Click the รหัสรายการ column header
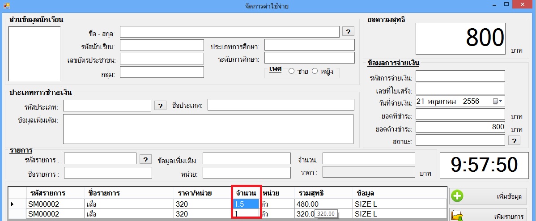Screen dimensions: 536x221 55,193
